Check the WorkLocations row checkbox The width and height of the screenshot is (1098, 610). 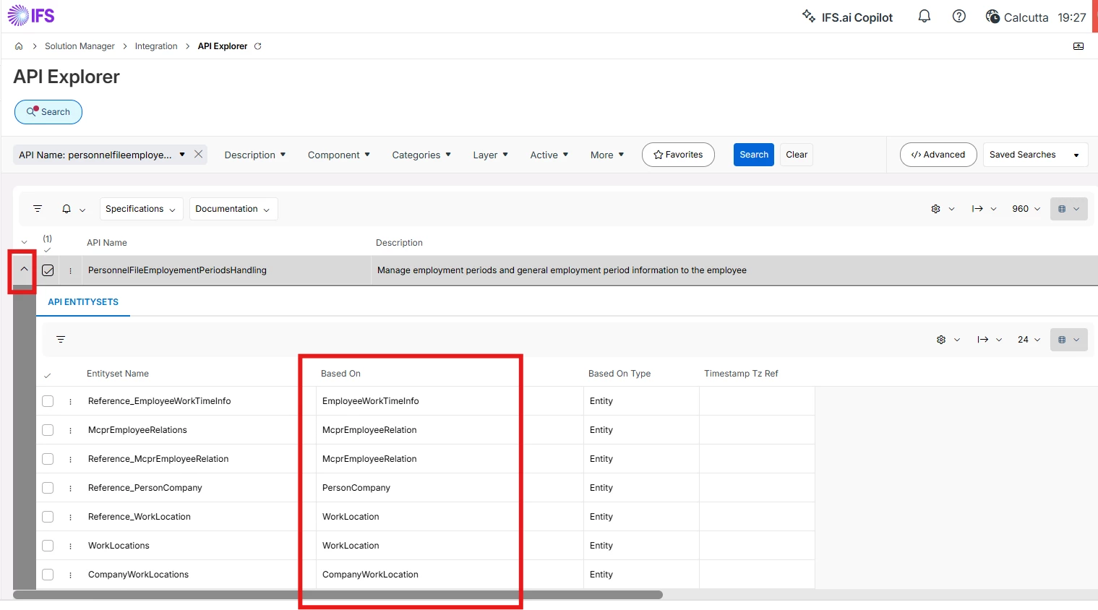point(48,546)
